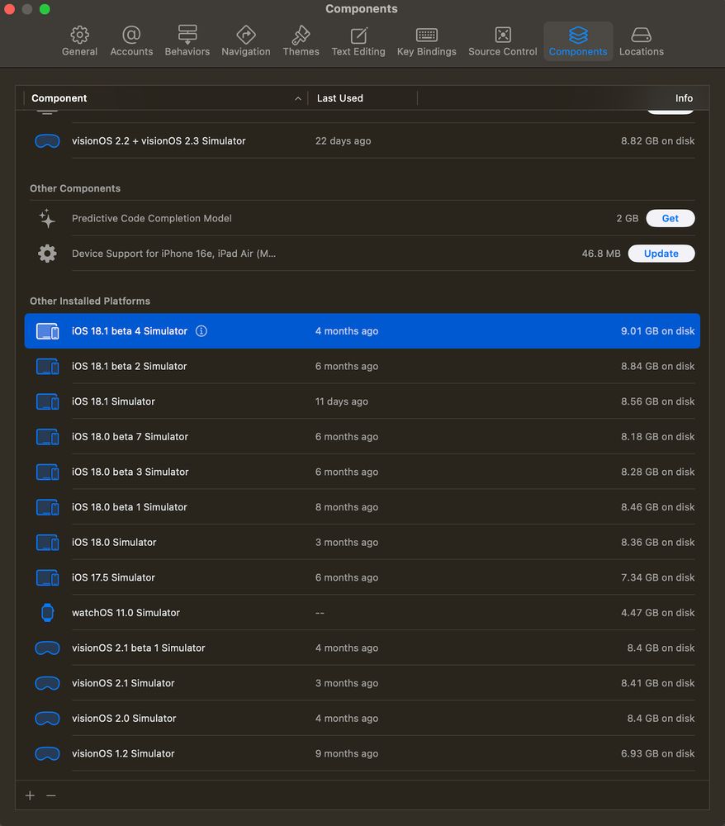This screenshot has height=826, width=725.
Task: Click the Device Support for iPhone 16e label
Action: pyautogui.click(x=173, y=254)
